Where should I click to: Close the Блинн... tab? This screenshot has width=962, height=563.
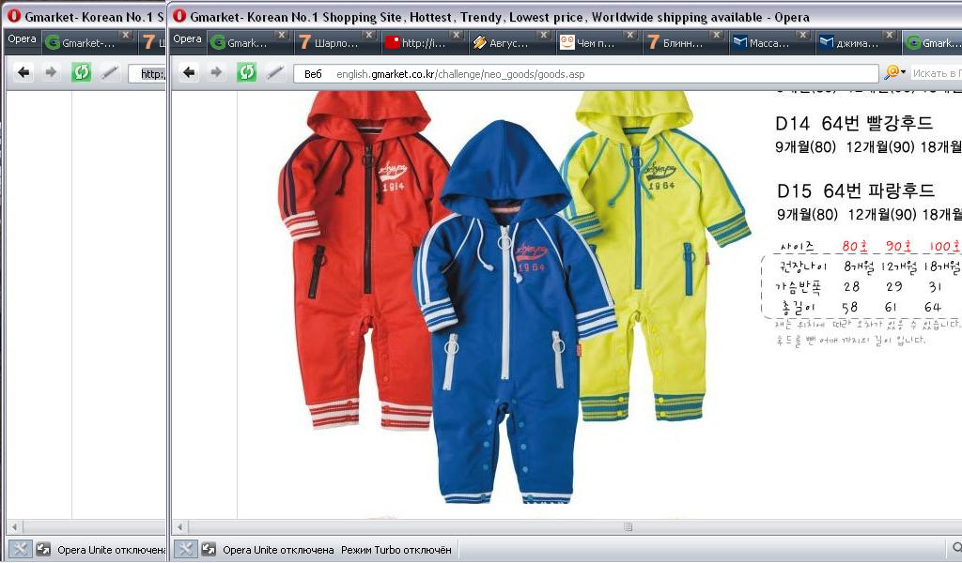point(717,35)
